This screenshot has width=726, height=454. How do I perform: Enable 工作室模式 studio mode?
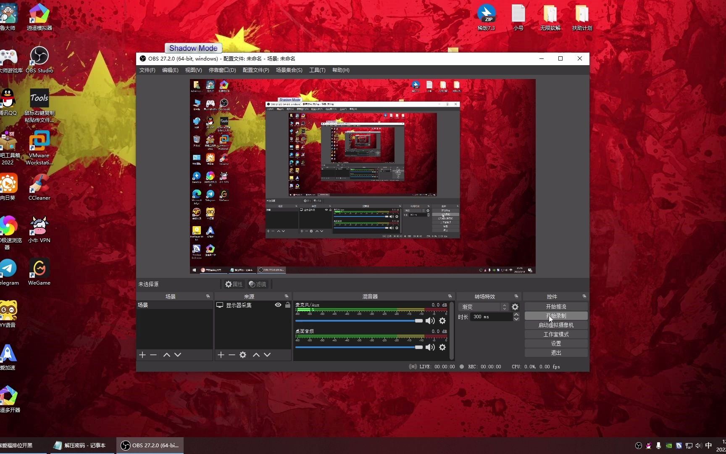click(556, 334)
